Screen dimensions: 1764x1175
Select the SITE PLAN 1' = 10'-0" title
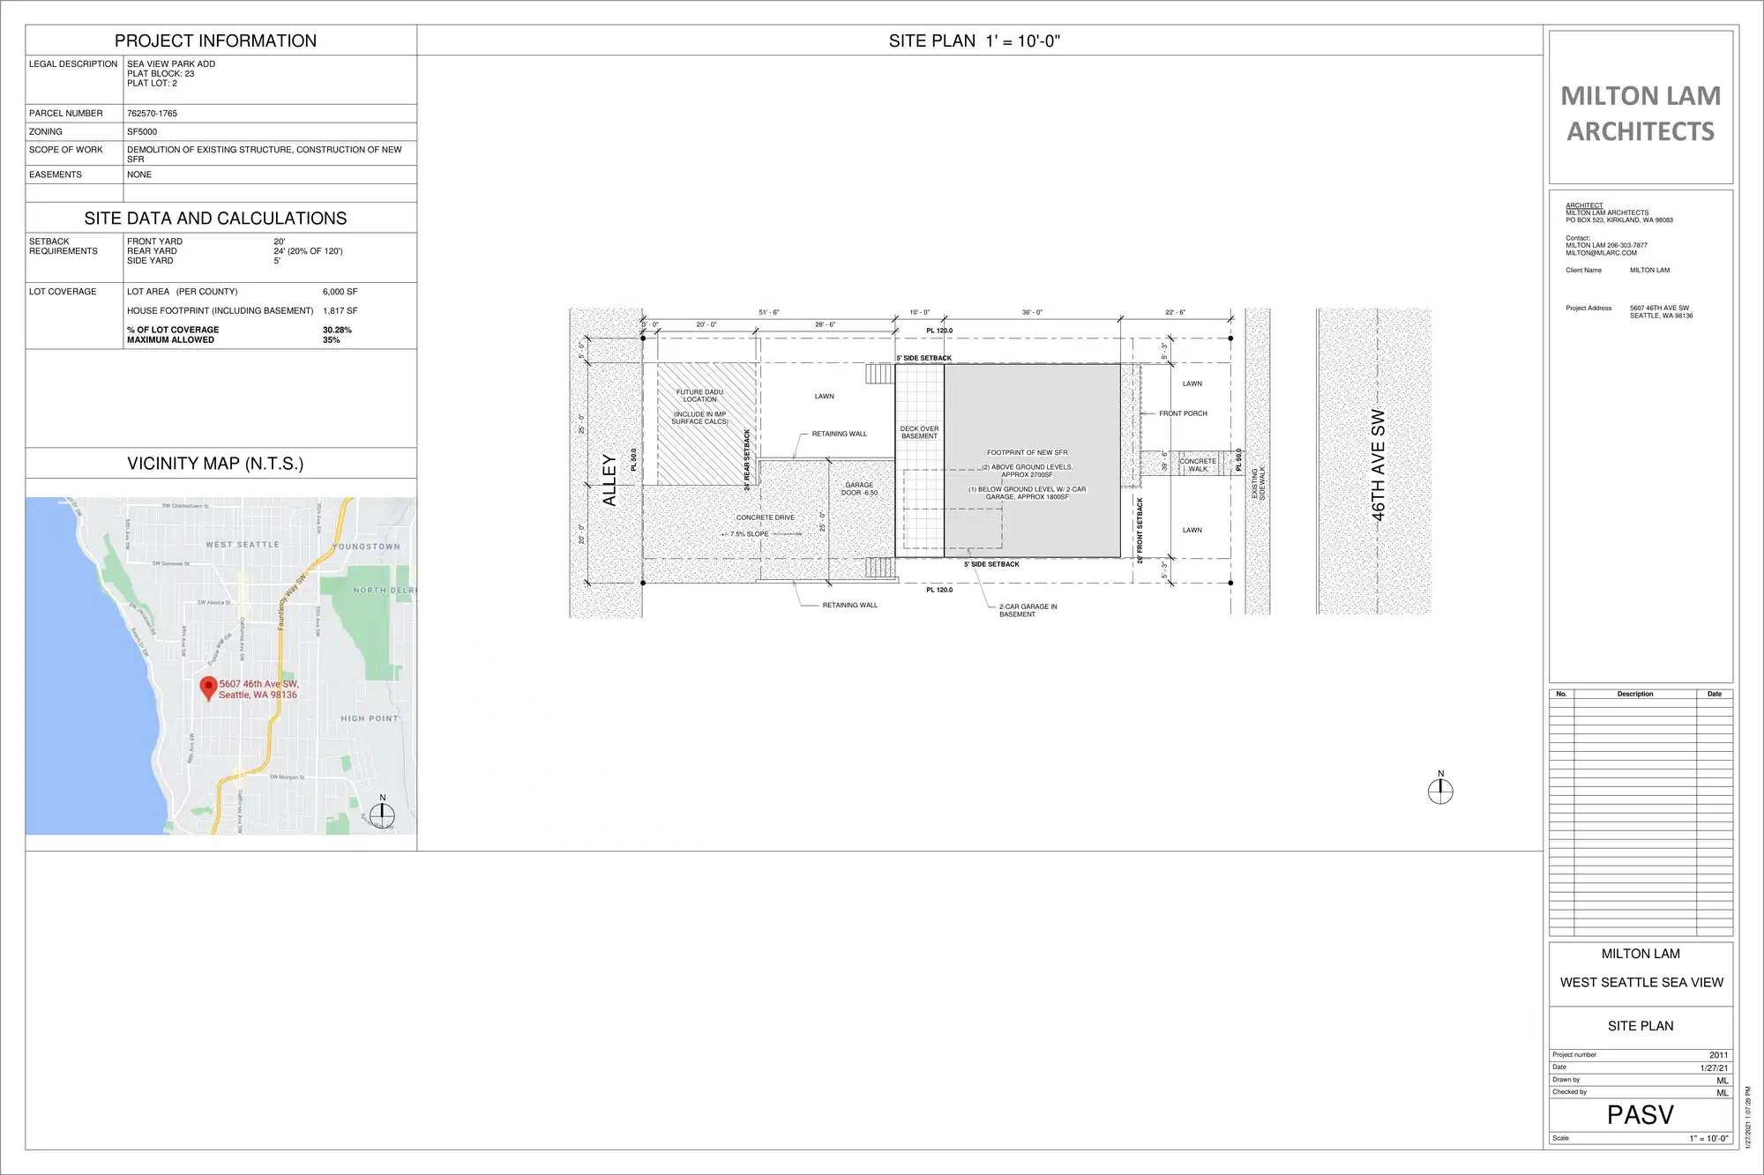(x=974, y=41)
